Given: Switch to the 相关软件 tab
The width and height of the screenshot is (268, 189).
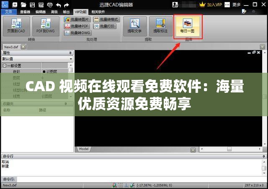Looking at the screenshot, I should tap(98, 12).
